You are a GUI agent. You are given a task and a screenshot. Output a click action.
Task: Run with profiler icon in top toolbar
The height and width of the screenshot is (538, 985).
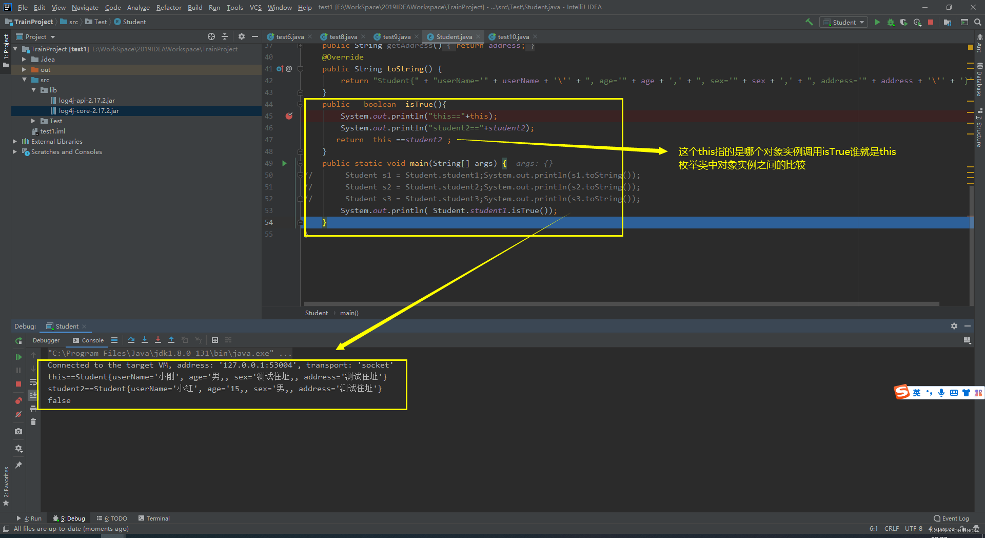[x=917, y=22]
